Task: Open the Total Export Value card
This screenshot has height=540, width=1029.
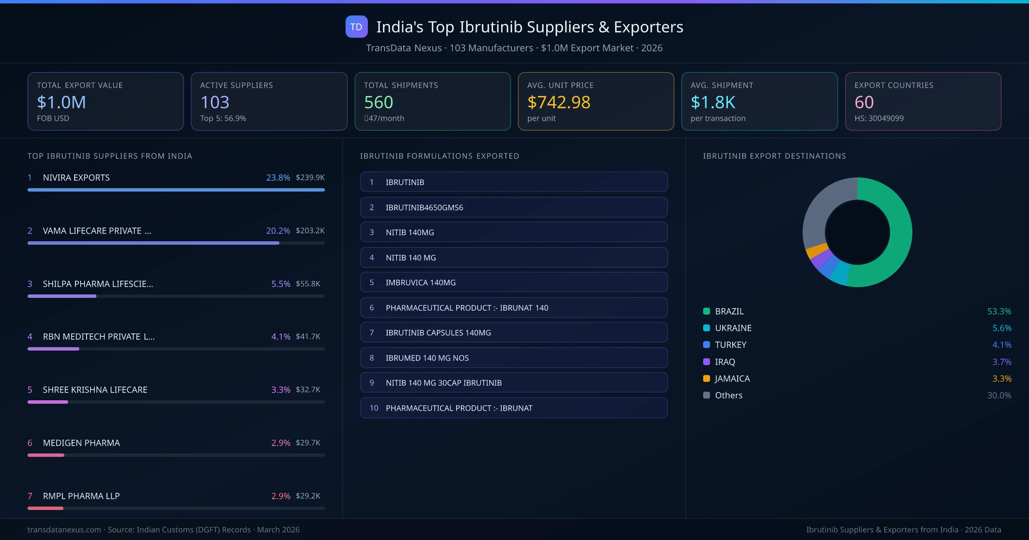Action: point(105,101)
